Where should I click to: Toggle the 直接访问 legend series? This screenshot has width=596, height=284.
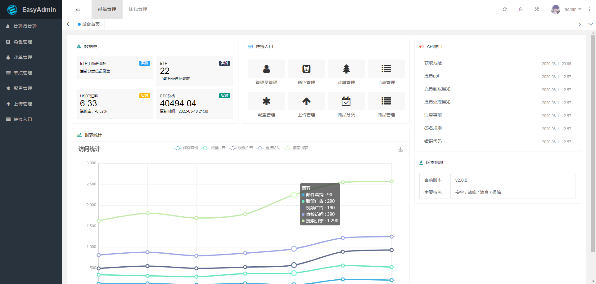point(269,148)
